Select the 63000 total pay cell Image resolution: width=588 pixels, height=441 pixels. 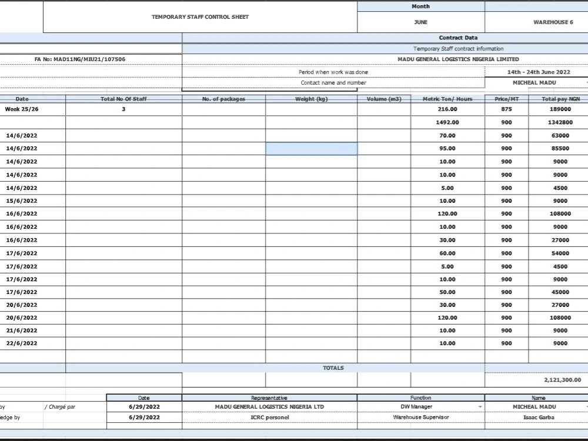559,135
